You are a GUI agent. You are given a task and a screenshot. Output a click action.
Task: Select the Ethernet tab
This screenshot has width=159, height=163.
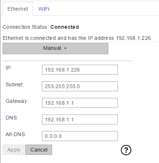(x=18, y=9)
